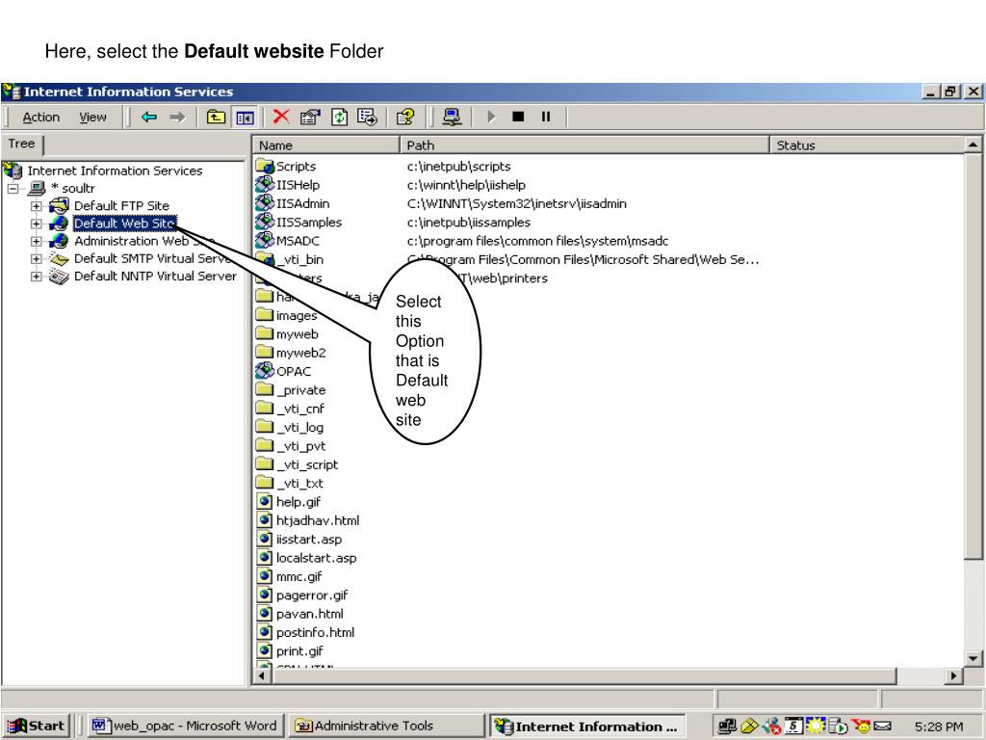Image resolution: width=986 pixels, height=740 pixels.
Task: Select the pagerror.gif file
Action: coord(312,595)
